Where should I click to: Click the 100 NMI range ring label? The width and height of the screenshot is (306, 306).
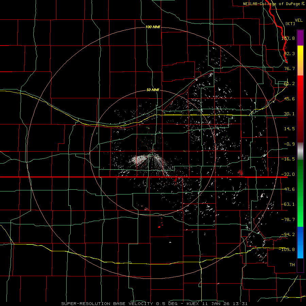click(153, 27)
